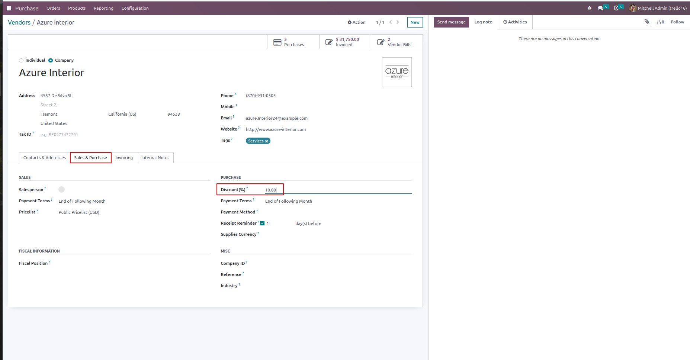The width and height of the screenshot is (690, 360).
Task: Click the paperclip attachments icon
Action: 647,22
